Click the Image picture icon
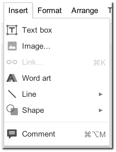This screenshot has height=152, width=116. [x=12, y=46]
